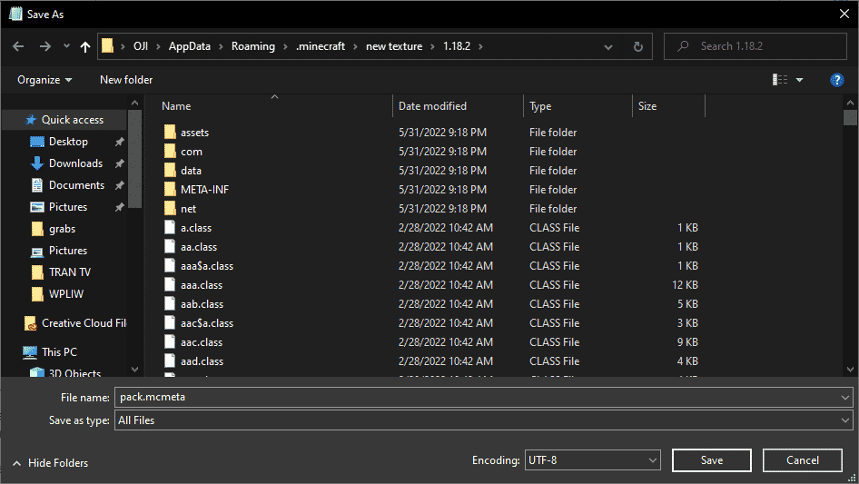Select the Downloads quick access icon
This screenshot has width=859, height=484.
[37, 163]
